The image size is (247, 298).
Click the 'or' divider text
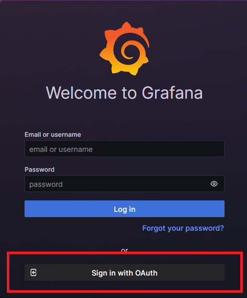coord(125,250)
